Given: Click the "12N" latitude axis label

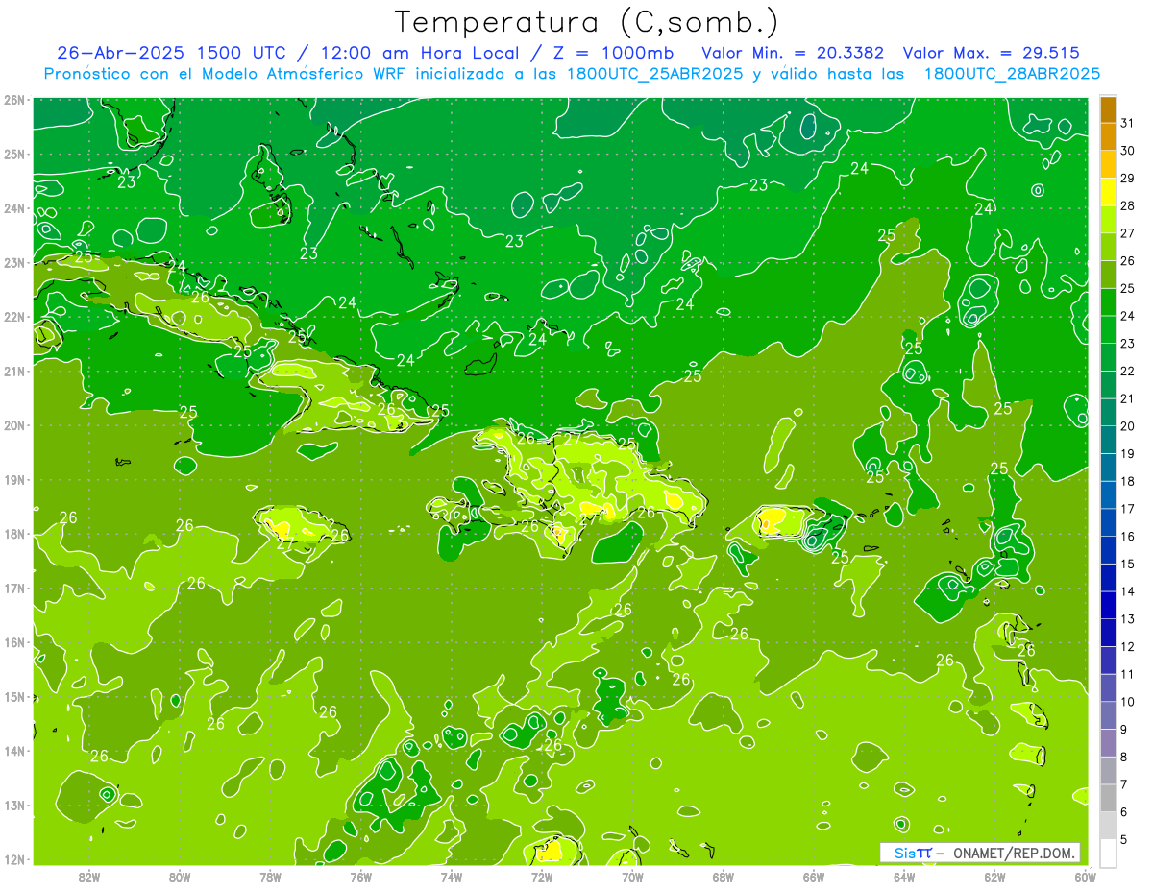Looking at the screenshot, I should pos(13,859).
